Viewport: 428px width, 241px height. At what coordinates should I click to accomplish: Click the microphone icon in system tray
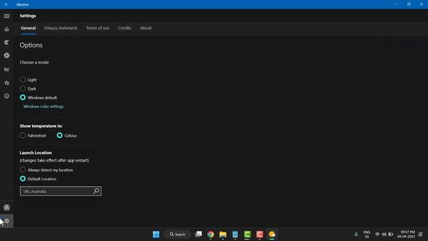(356, 234)
